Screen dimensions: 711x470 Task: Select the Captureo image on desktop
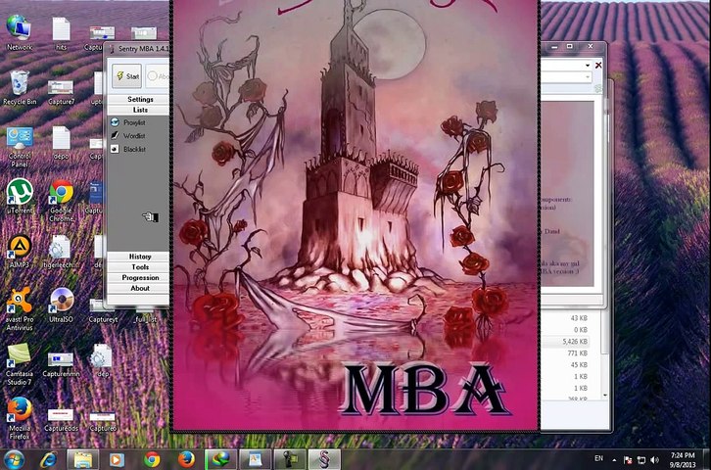pyautogui.click(x=103, y=420)
